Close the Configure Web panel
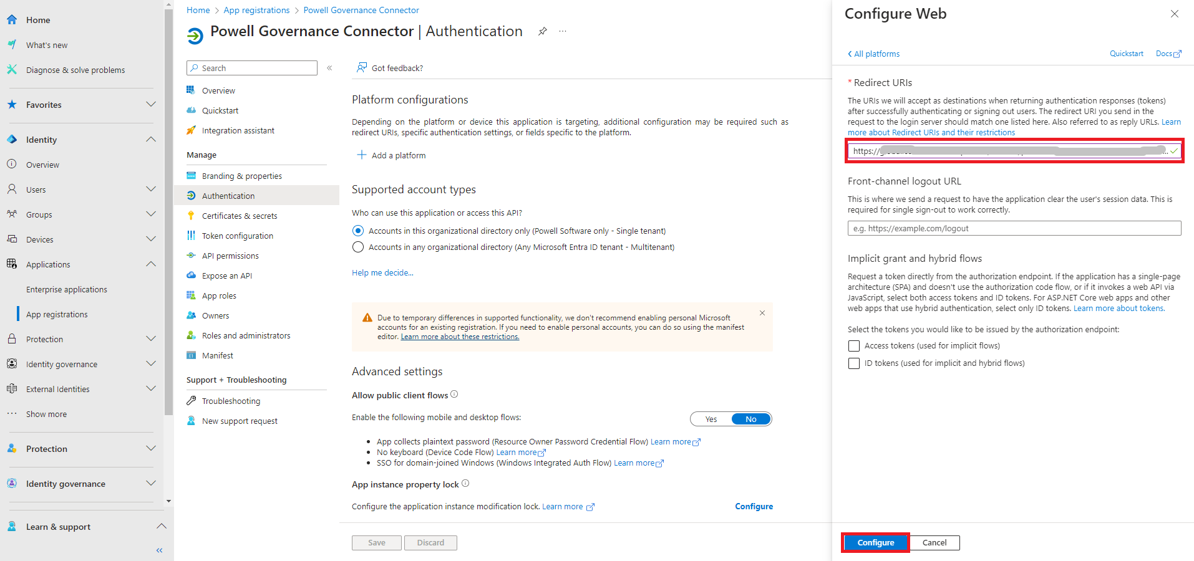The width and height of the screenshot is (1194, 561). point(1175,14)
